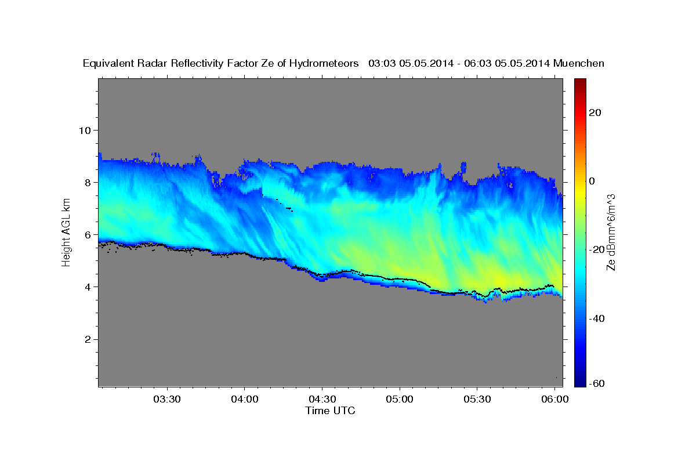
Task: Click the height tick label 8
Action: click(x=86, y=182)
